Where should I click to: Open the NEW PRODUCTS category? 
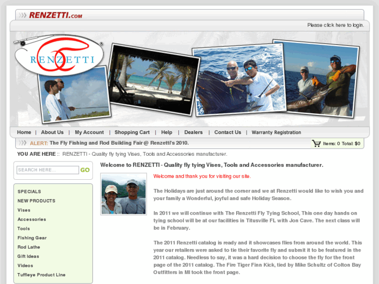coord(36,201)
